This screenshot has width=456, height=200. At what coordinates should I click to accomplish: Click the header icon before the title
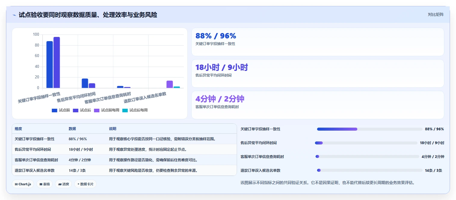click(14, 15)
